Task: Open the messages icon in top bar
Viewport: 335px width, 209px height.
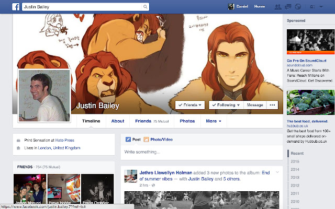Action: pyautogui.click(x=288, y=7)
